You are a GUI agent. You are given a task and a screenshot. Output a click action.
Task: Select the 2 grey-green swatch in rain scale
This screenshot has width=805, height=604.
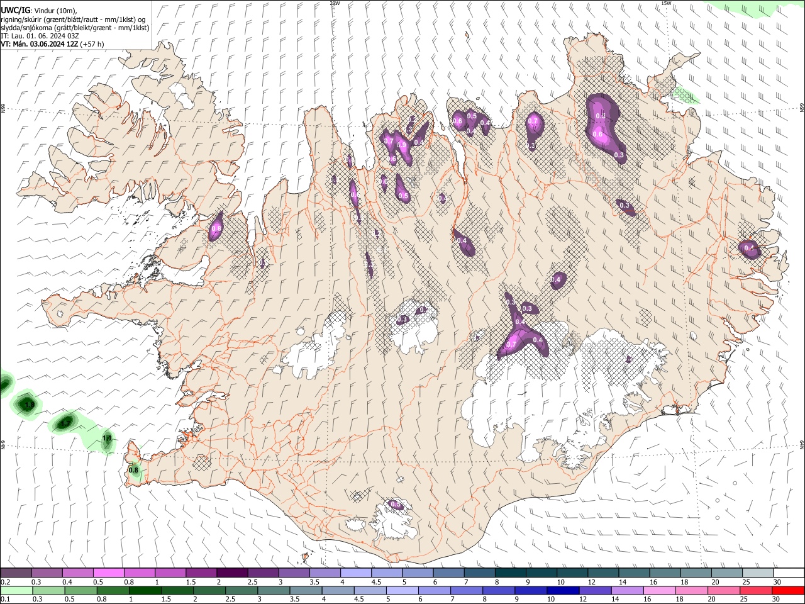point(209,590)
